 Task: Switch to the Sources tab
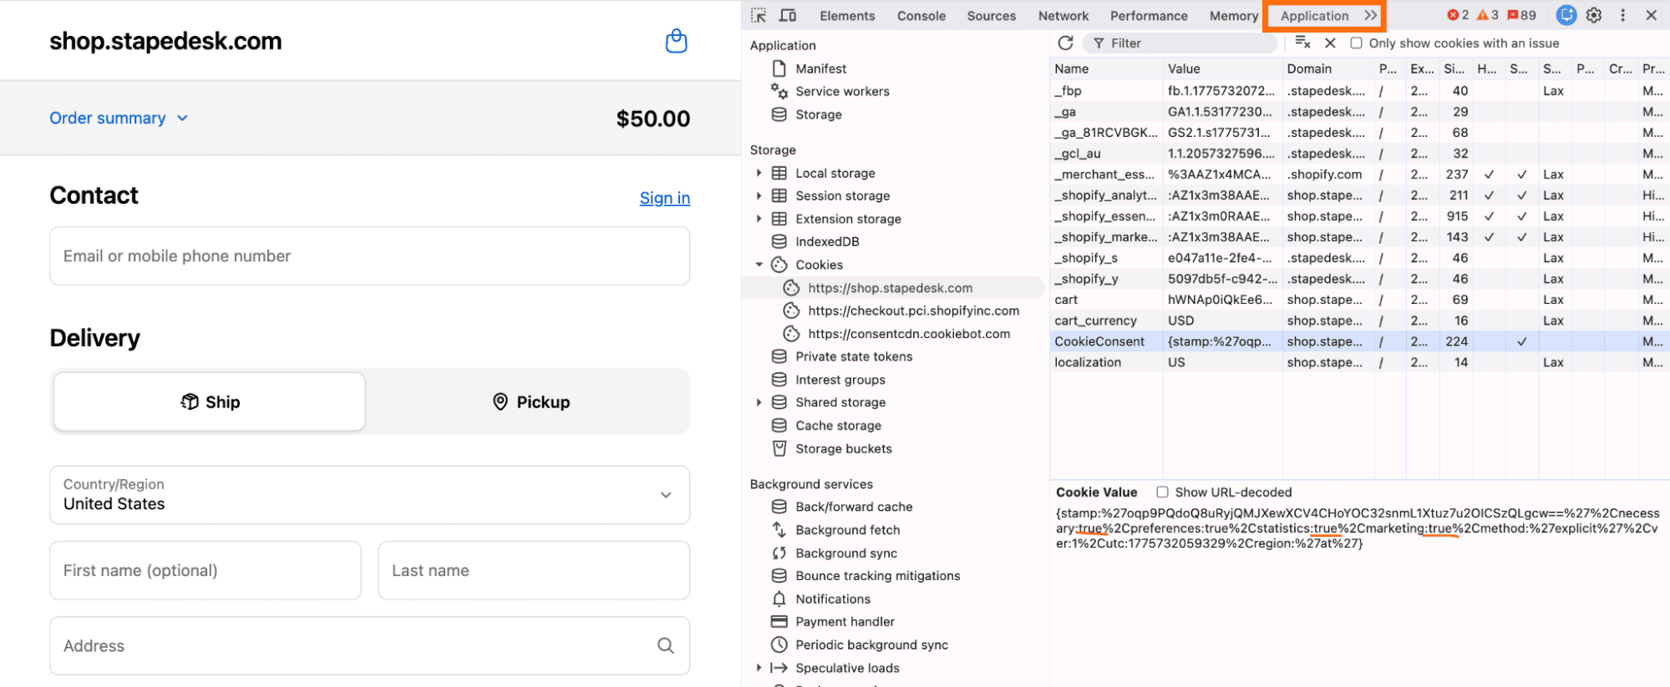pyautogui.click(x=991, y=16)
